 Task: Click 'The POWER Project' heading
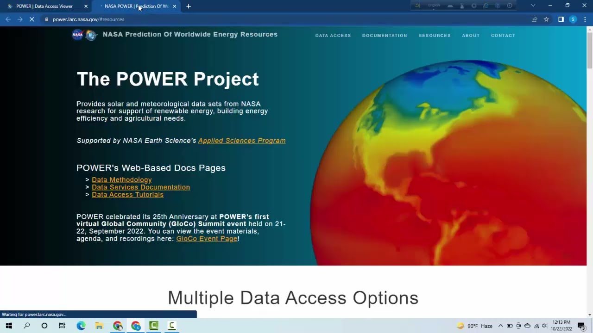168,79
